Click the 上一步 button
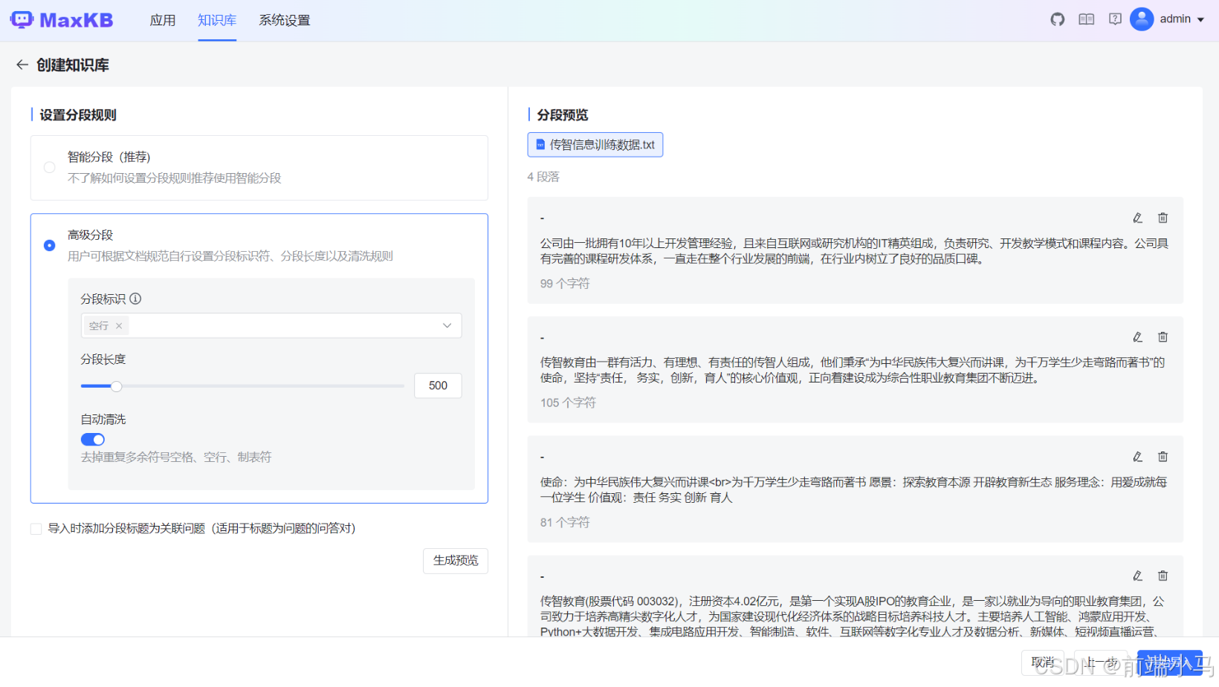This screenshot has width=1219, height=687. (1100, 662)
